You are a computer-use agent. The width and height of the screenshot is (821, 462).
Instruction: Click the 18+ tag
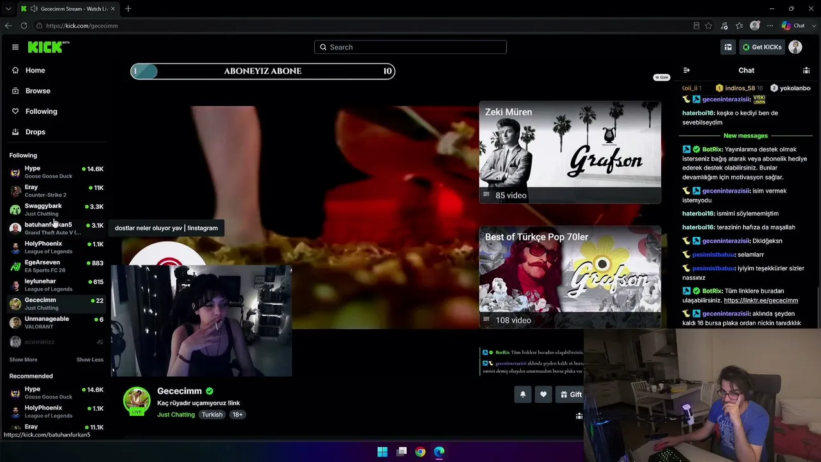[237, 415]
